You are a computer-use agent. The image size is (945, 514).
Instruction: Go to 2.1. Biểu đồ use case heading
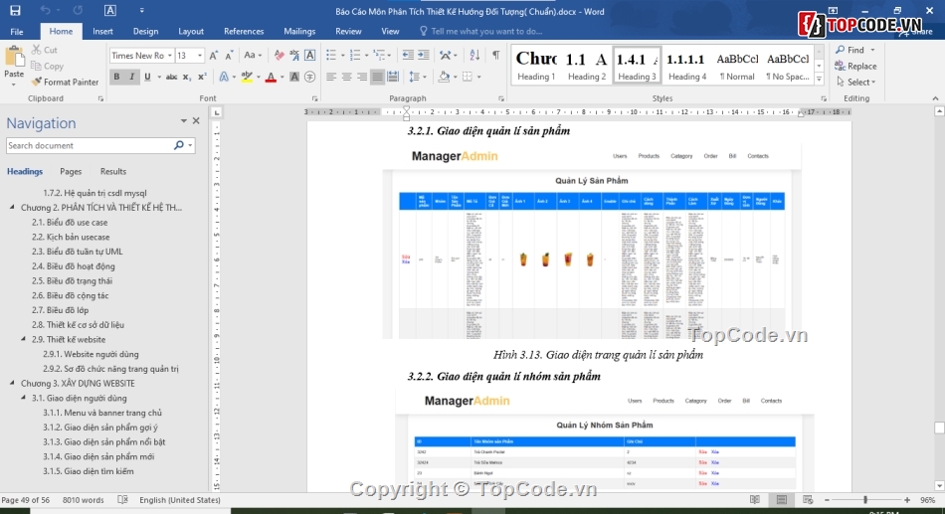70,223
